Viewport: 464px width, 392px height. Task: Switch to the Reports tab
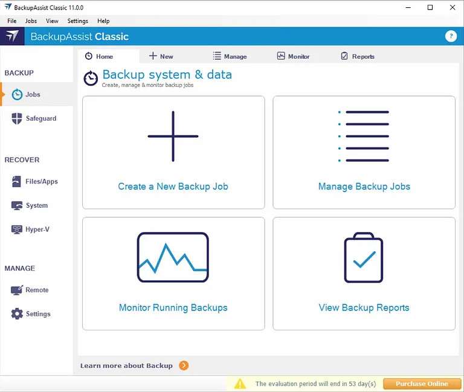358,56
